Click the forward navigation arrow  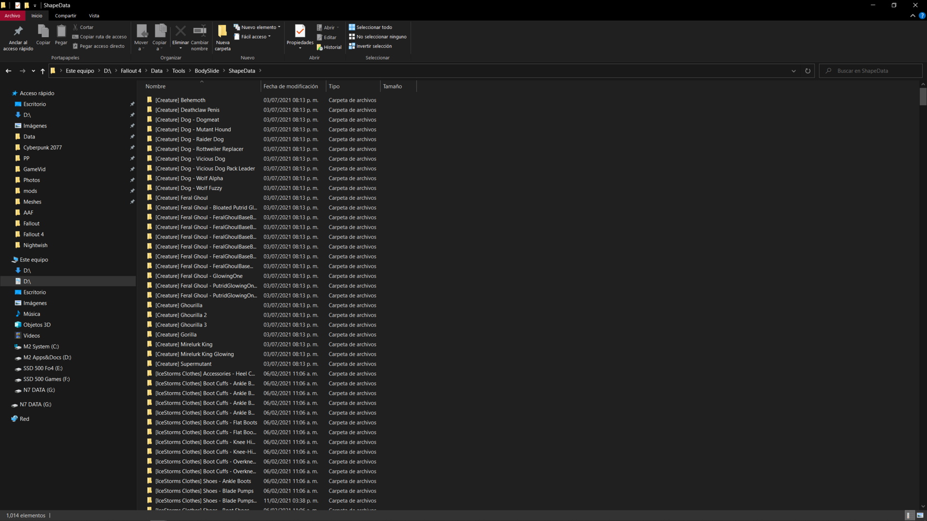click(22, 71)
